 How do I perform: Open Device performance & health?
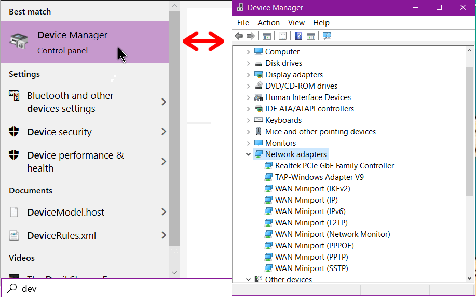85,162
